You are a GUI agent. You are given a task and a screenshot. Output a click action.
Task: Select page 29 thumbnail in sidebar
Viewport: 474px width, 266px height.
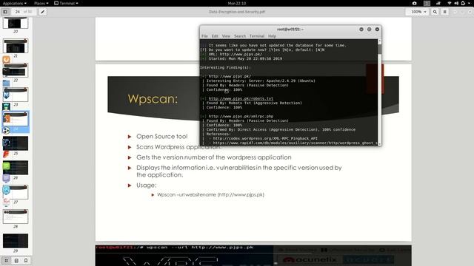pos(16,241)
